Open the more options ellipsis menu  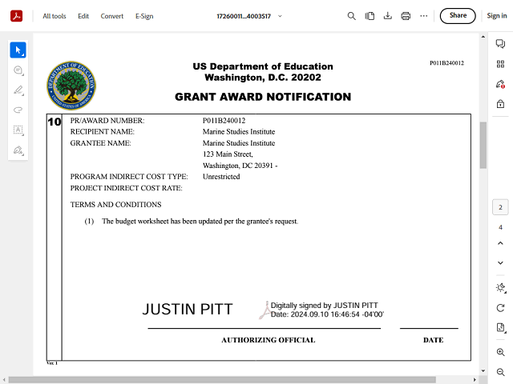coord(423,16)
